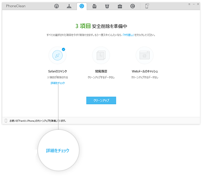This screenshot has height=178, width=202.
Task: Click the 3 項目 安全削除を準備中 heading
Action: point(101,26)
